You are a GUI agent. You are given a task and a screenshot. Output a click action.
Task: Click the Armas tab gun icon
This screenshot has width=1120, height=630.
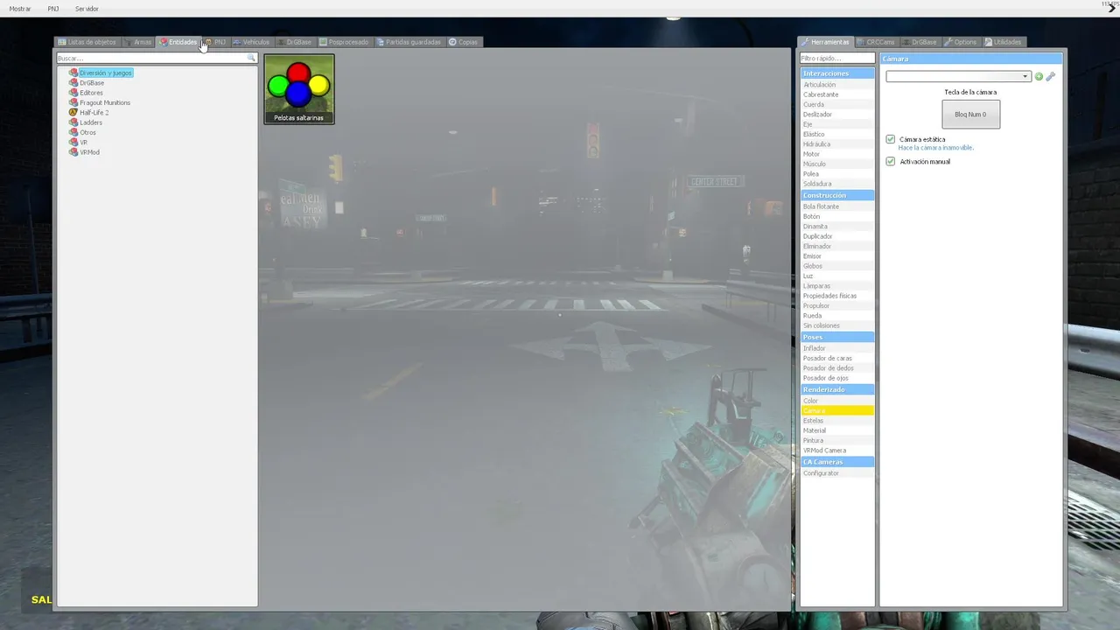pos(128,42)
